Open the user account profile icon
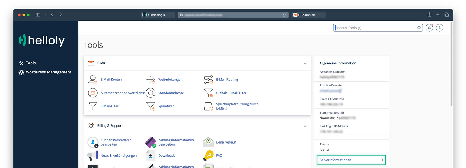The image size is (466, 168). point(439,28)
